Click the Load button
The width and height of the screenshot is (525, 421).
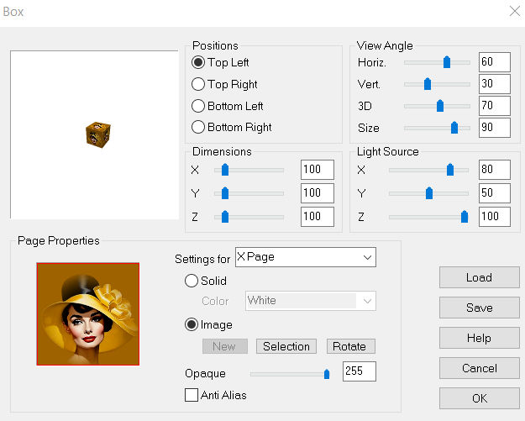click(479, 277)
